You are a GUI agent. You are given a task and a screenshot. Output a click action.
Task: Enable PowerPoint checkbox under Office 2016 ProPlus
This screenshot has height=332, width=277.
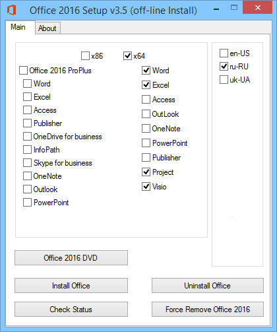(x=27, y=203)
